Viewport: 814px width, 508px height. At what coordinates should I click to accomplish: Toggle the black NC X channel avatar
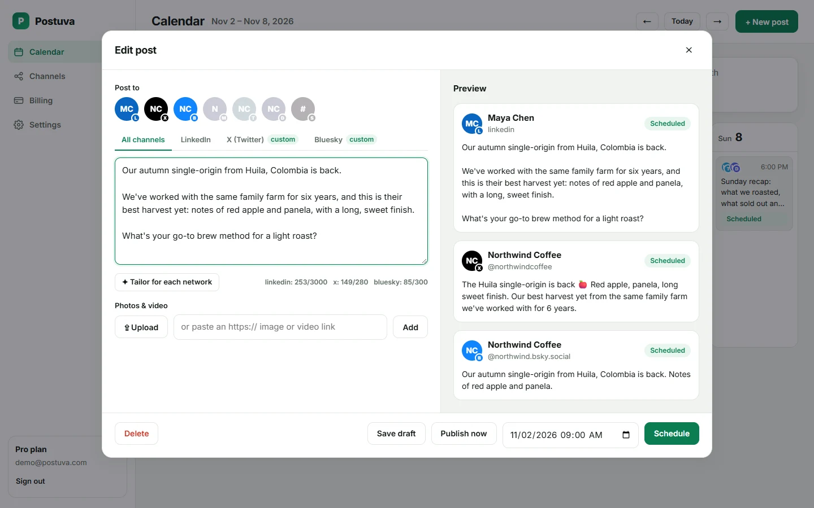point(156,109)
